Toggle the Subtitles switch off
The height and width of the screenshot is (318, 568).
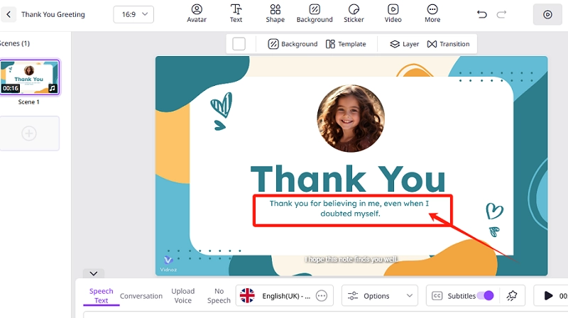click(485, 295)
